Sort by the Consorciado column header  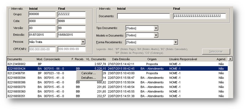coord(52,59)
